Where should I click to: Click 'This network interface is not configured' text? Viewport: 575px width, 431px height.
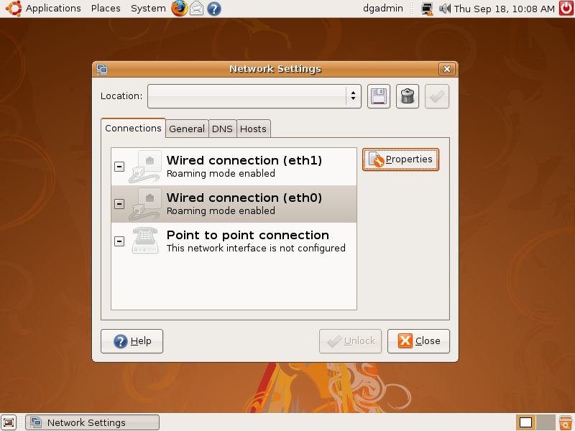(x=256, y=248)
